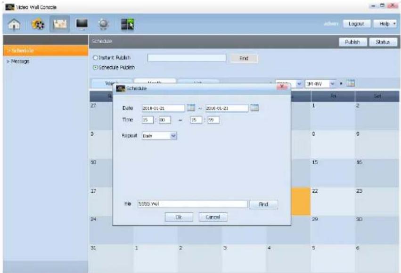Click the start hour field
The height and width of the screenshot is (273, 401).
pos(147,120)
